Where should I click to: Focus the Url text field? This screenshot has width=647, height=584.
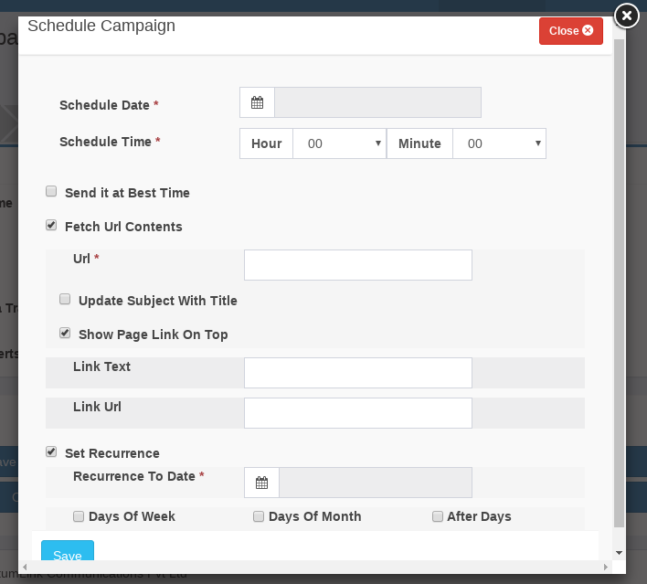pos(357,265)
